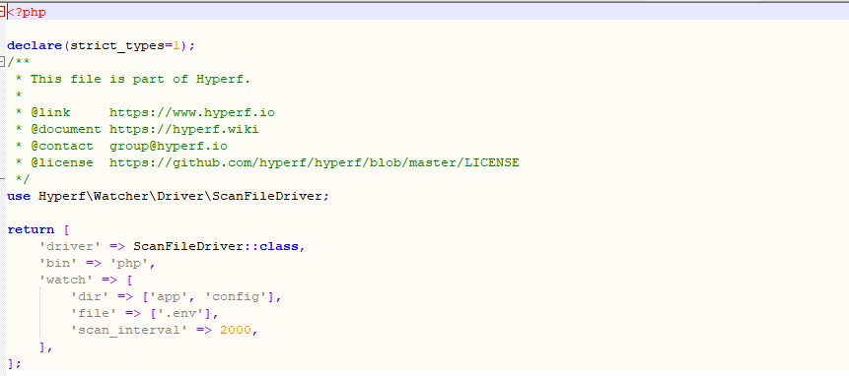Click the 'bin' array key
This screenshot has width=849, height=376.
58,264
